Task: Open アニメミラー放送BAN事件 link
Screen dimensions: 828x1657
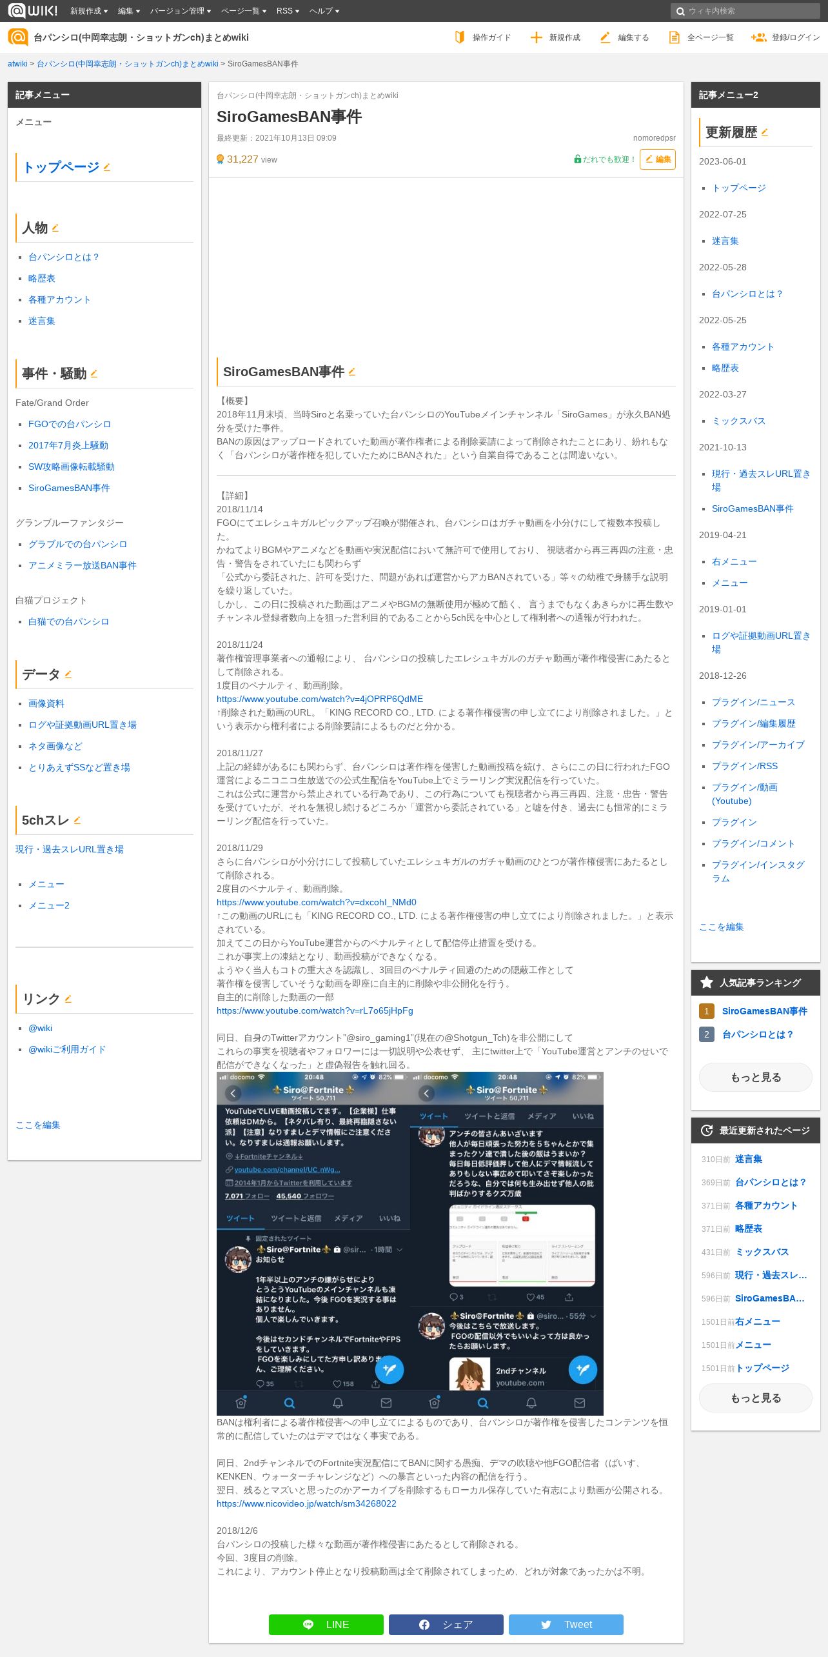Action: point(83,565)
